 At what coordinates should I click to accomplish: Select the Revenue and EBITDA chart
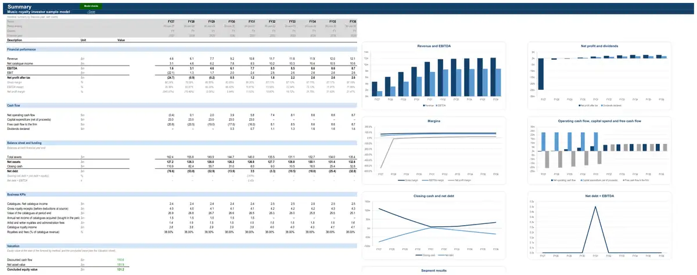pos(433,75)
